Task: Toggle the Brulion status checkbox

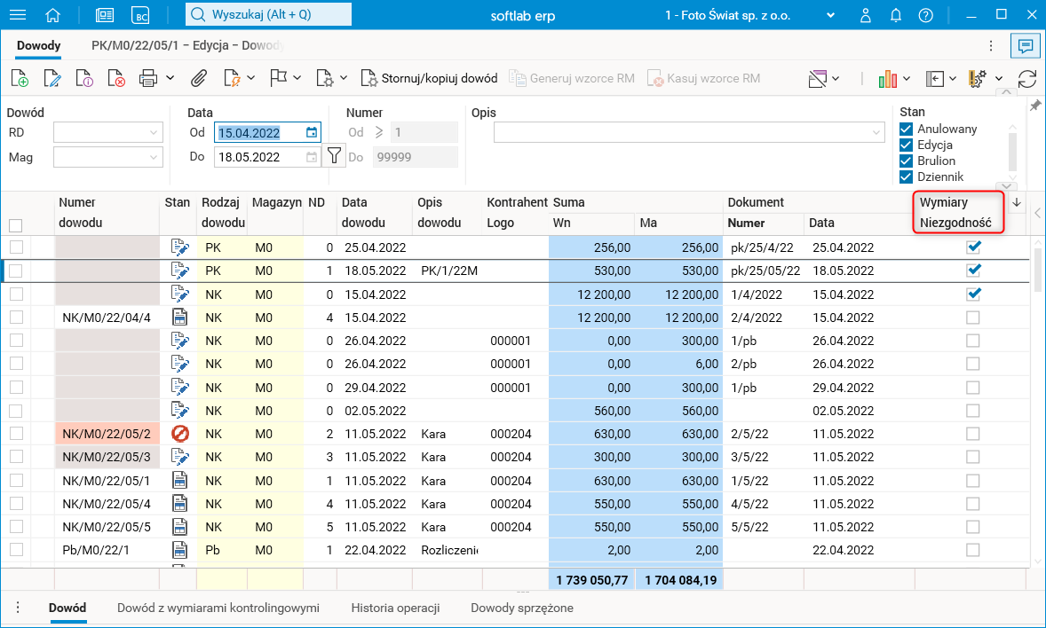Action: click(x=907, y=161)
